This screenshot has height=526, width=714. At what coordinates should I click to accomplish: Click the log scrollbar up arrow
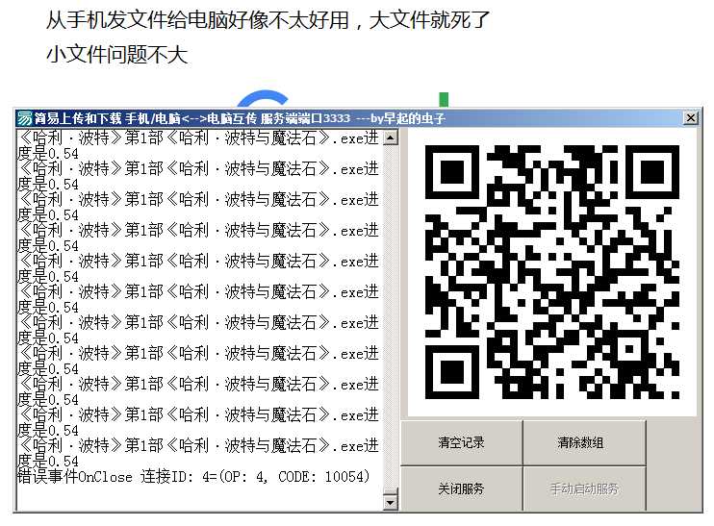point(391,138)
